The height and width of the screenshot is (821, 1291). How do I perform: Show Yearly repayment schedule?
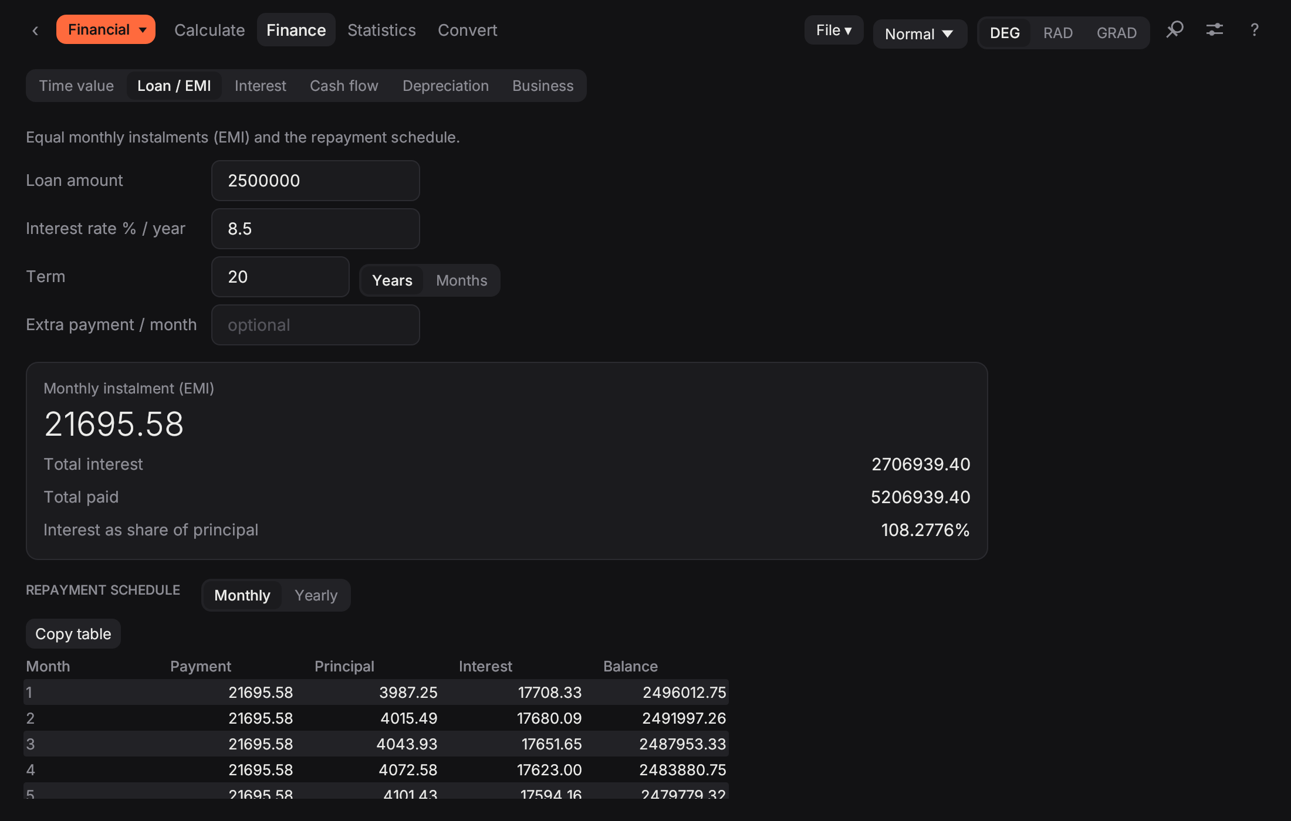(316, 595)
